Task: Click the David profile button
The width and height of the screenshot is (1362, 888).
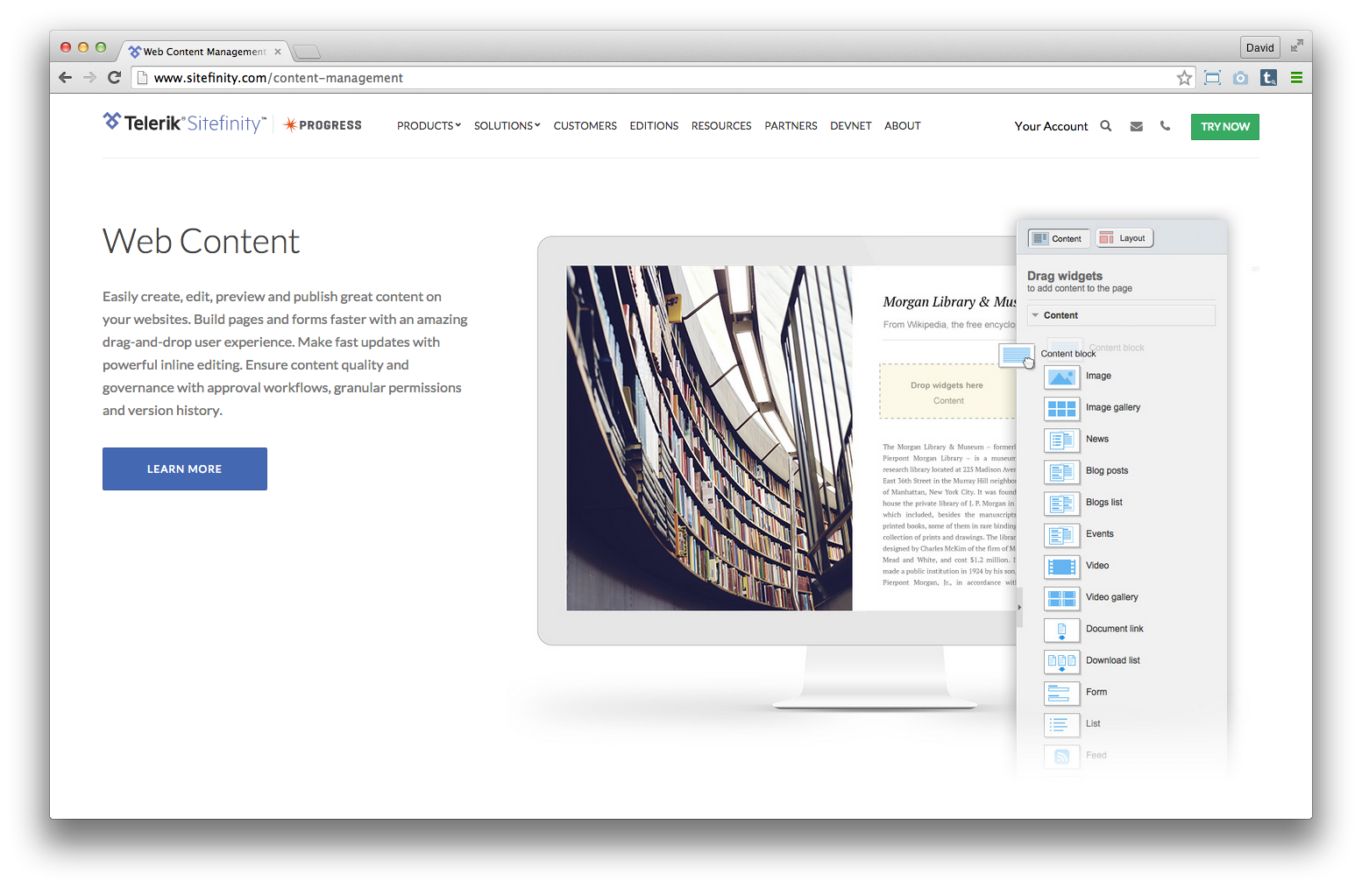Action: click(x=1260, y=47)
